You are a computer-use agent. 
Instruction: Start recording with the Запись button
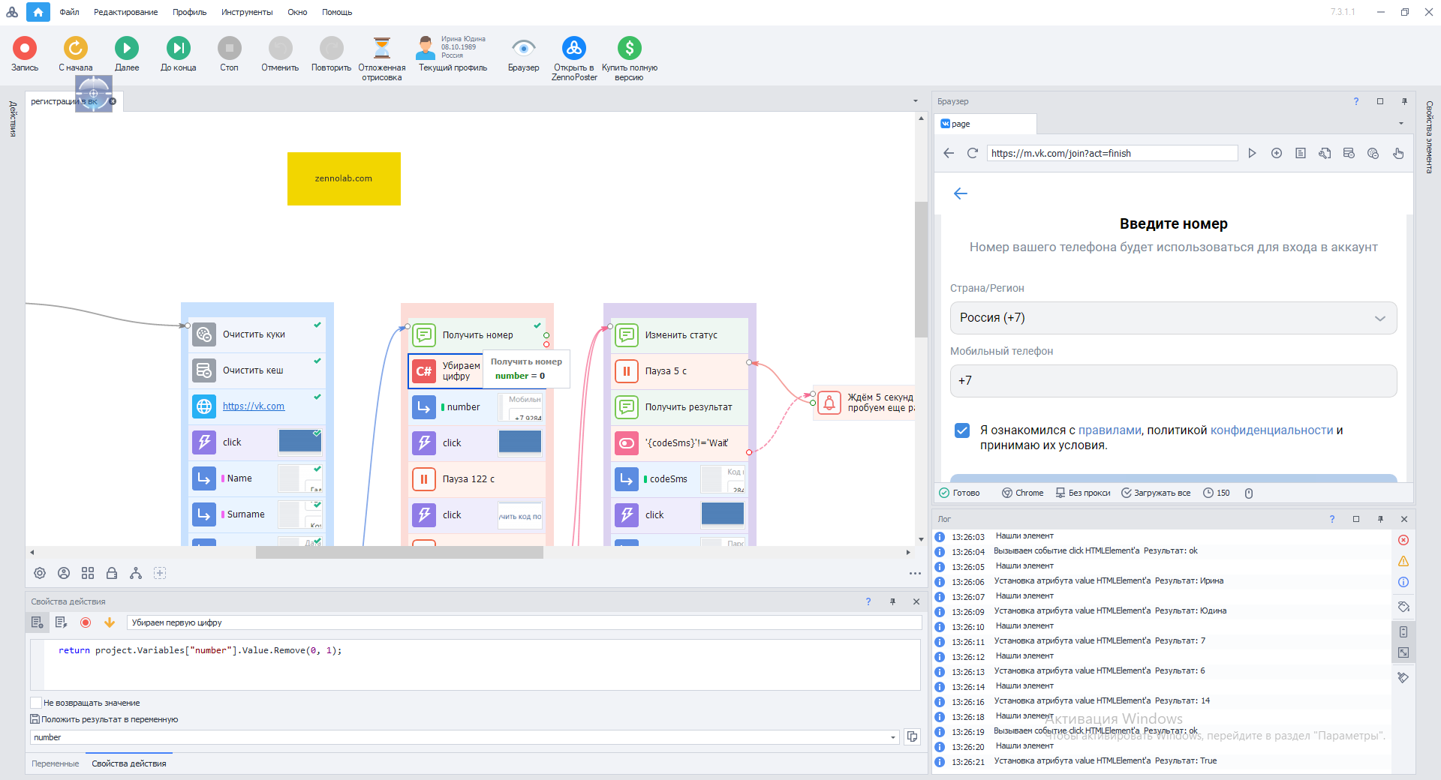coord(25,49)
